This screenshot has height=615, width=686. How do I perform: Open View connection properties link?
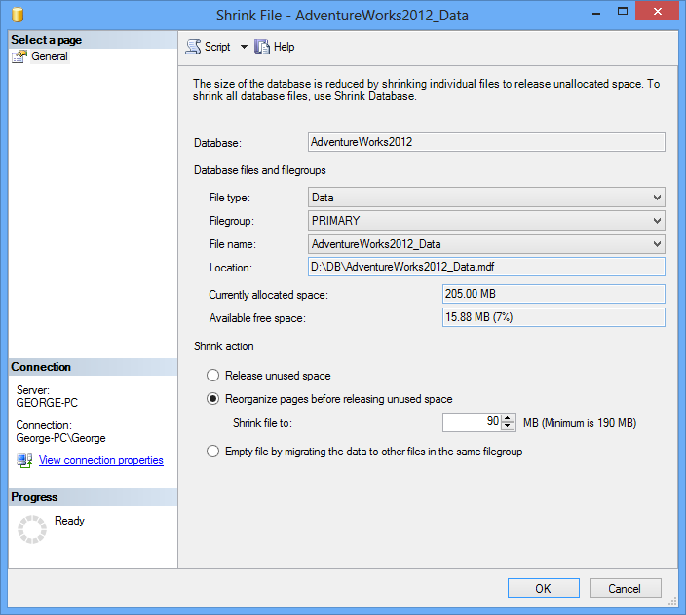point(101,460)
